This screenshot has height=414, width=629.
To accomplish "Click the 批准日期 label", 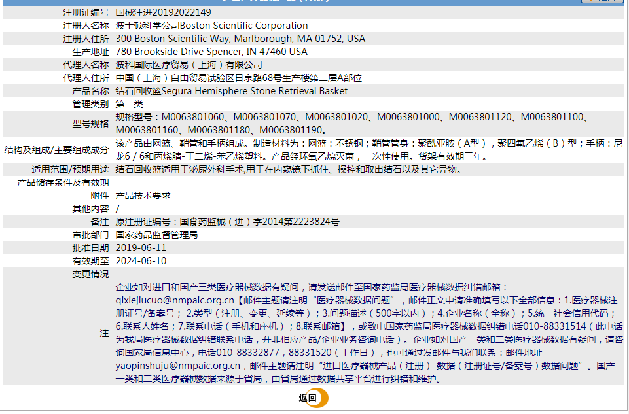I will (90, 248).
